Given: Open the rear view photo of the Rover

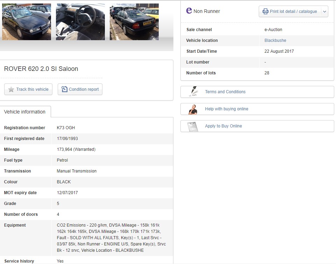Looking at the screenshot, I should [134, 22].
